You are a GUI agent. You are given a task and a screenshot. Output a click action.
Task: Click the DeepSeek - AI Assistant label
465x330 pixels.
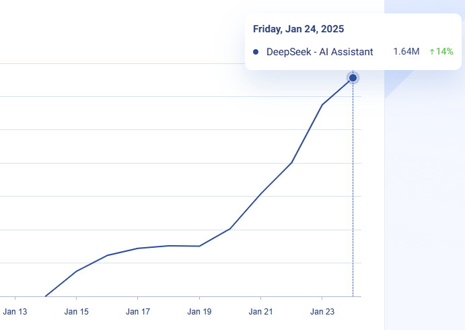[320, 52]
